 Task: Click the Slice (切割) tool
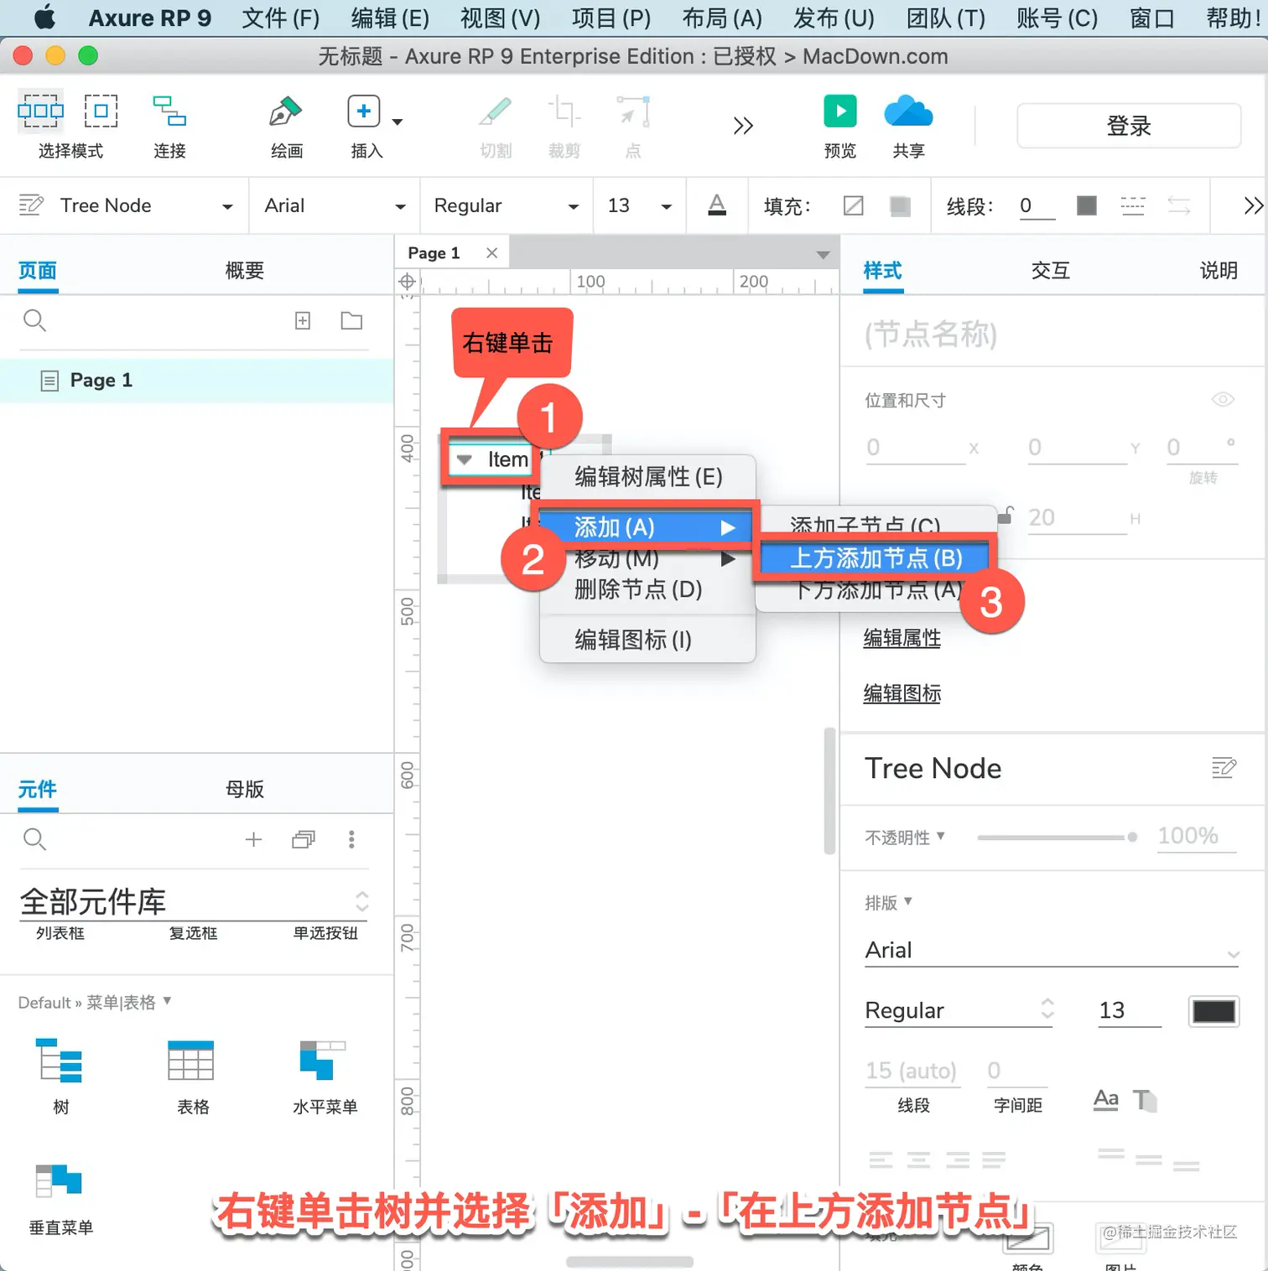[496, 111]
